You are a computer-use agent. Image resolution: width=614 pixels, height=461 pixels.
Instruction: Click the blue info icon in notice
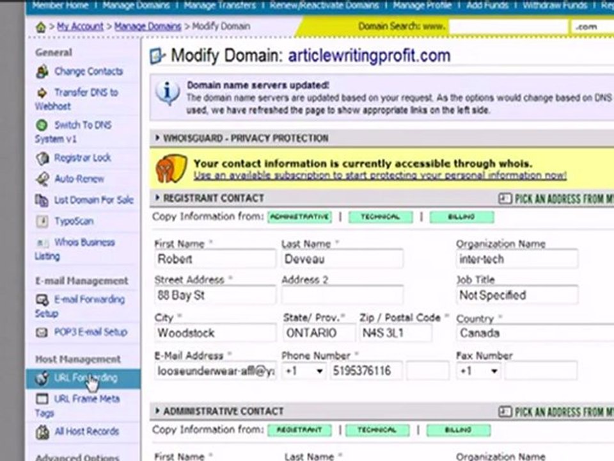[168, 93]
